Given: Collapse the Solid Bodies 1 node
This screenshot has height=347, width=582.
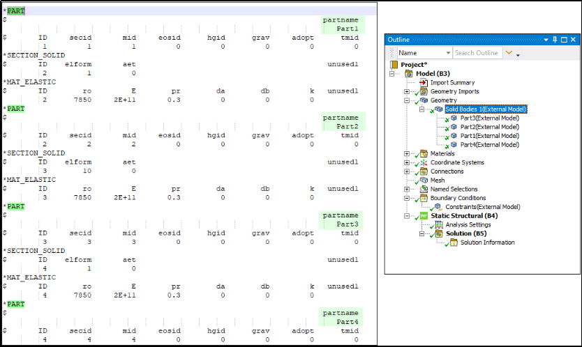Looking at the screenshot, I should [x=421, y=109].
